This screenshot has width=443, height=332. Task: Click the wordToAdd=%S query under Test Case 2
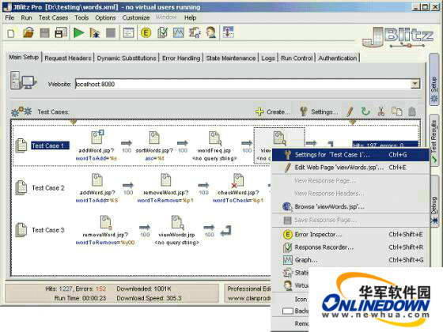pos(97,200)
